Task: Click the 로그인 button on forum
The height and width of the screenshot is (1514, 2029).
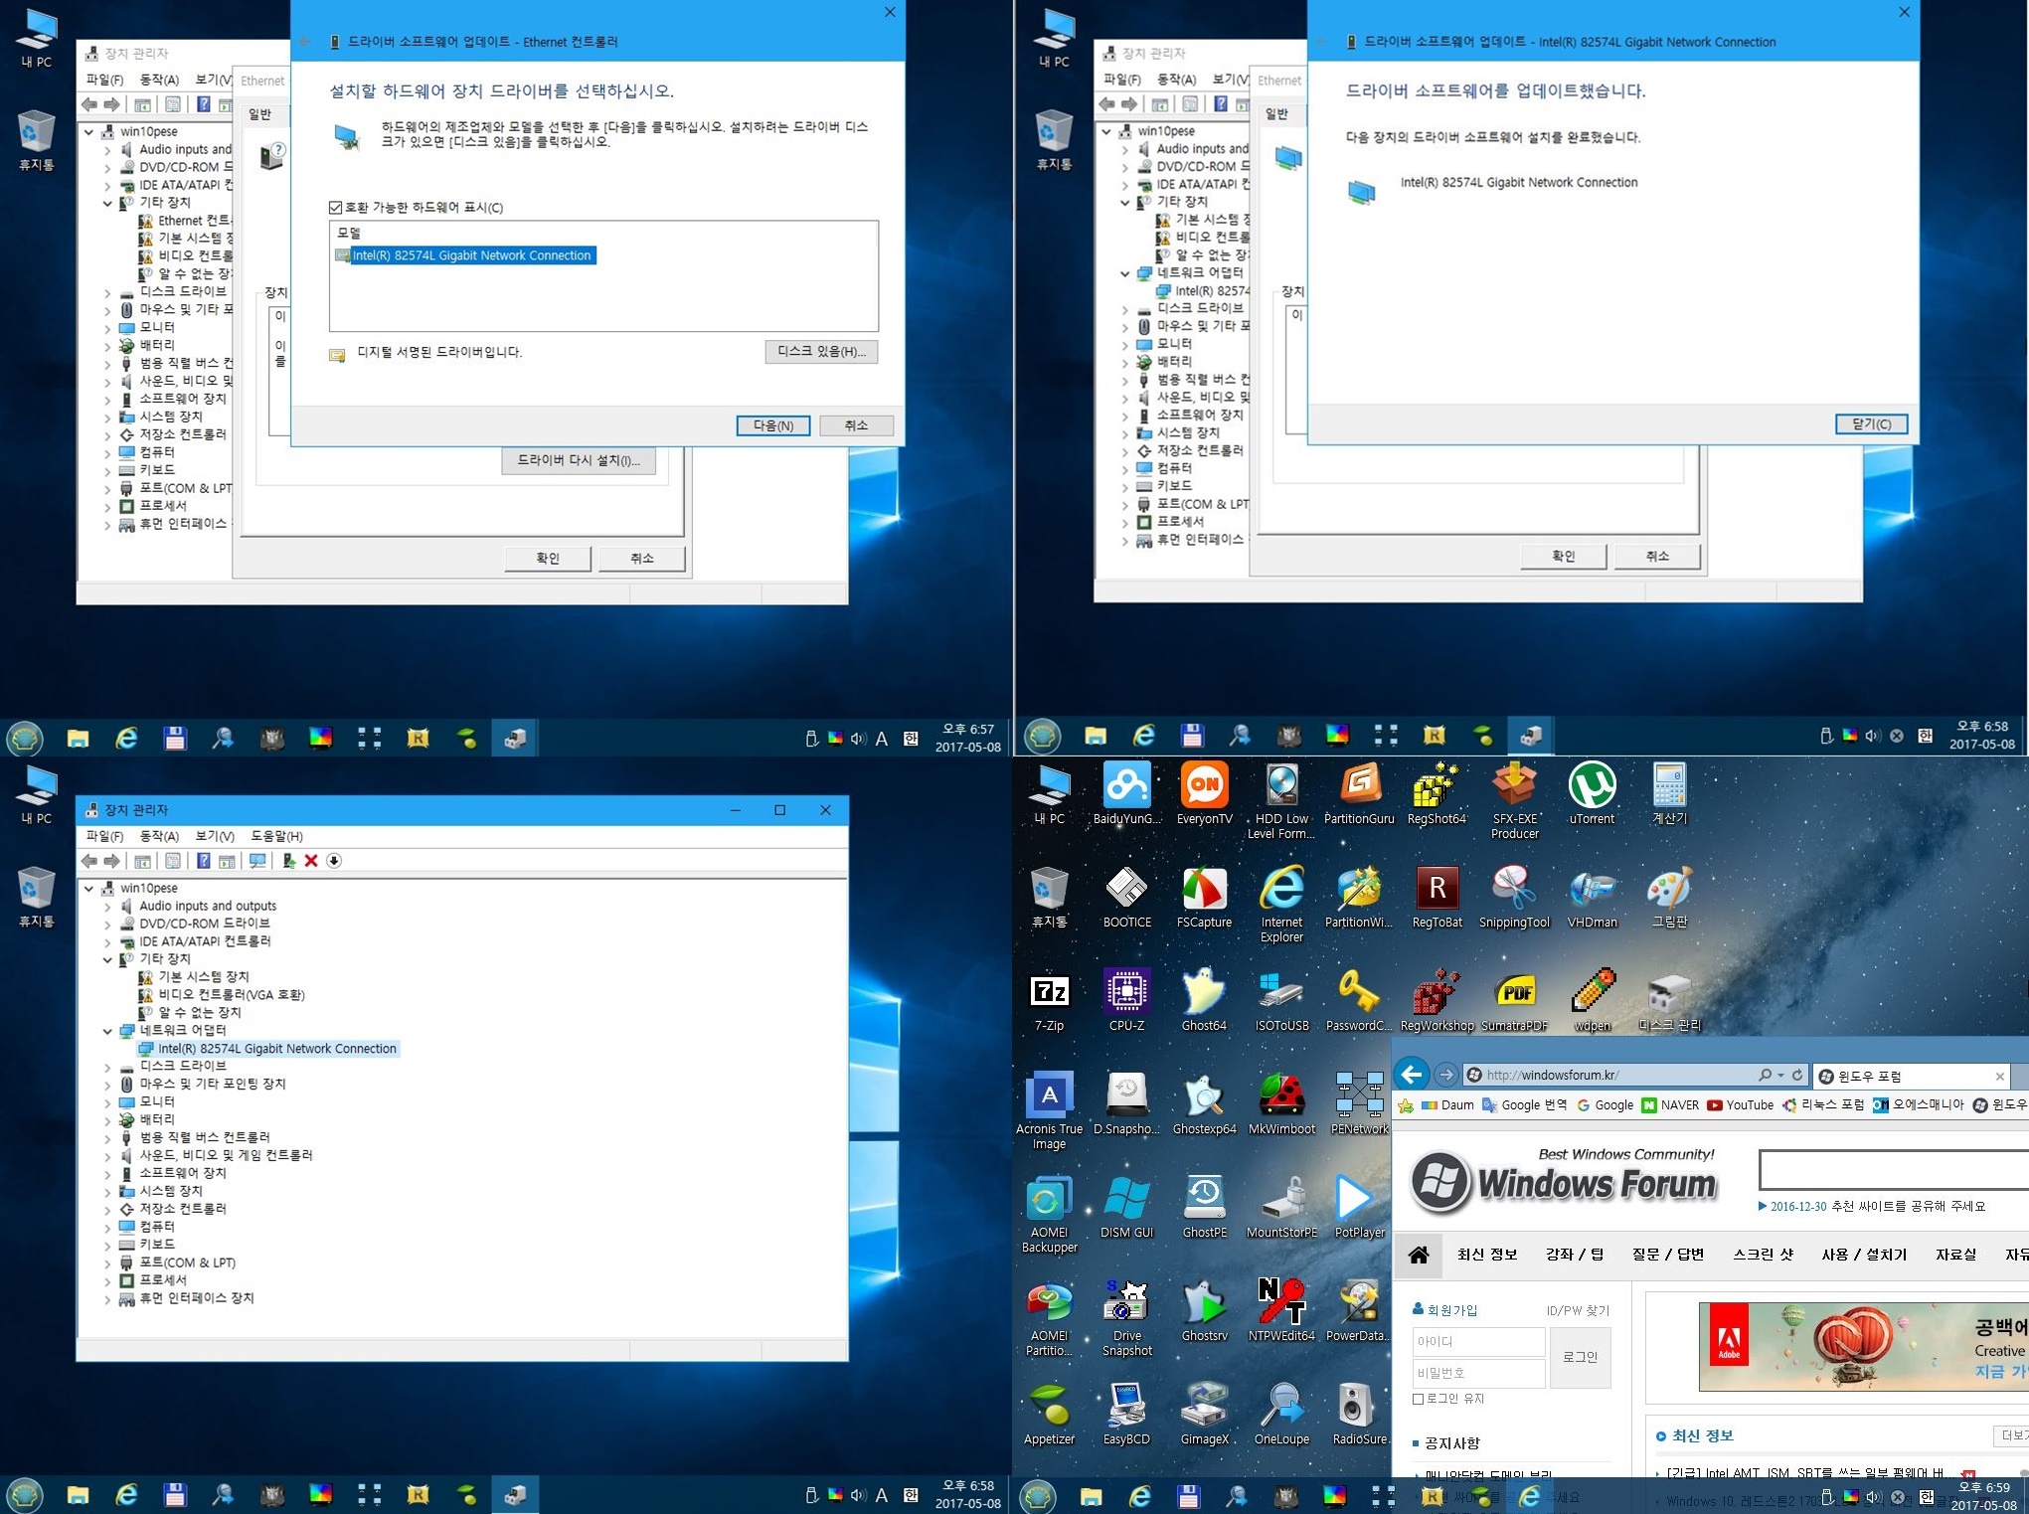Action: click(1581, 1357)
